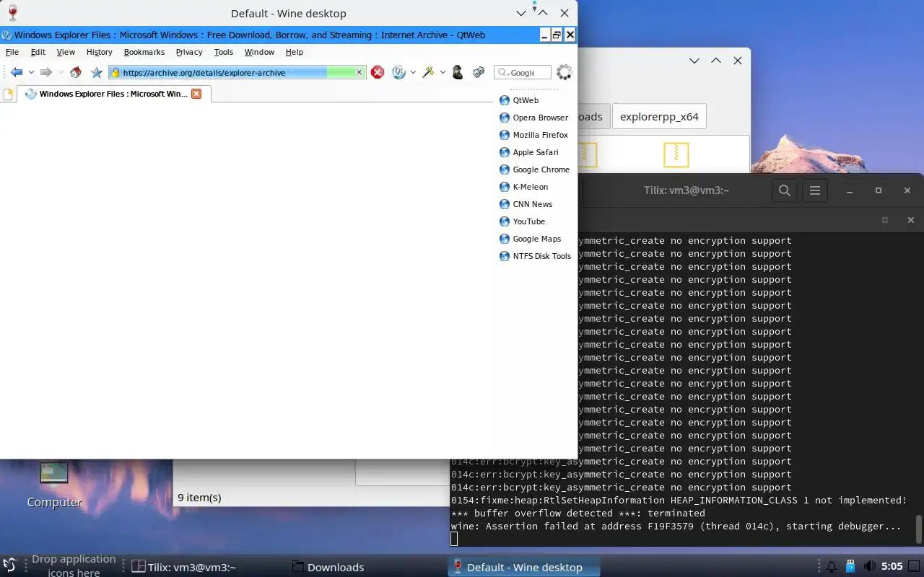Image resolution: width=924 pixels, height=577 pixels.
Task: Click the volume speaker tray icon
Action: (870, 566)
